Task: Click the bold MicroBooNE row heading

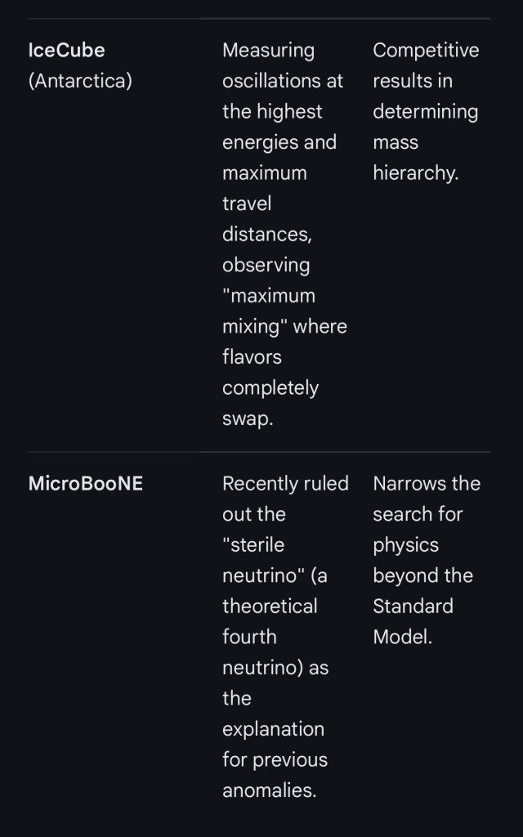Action: click(86, 483)
